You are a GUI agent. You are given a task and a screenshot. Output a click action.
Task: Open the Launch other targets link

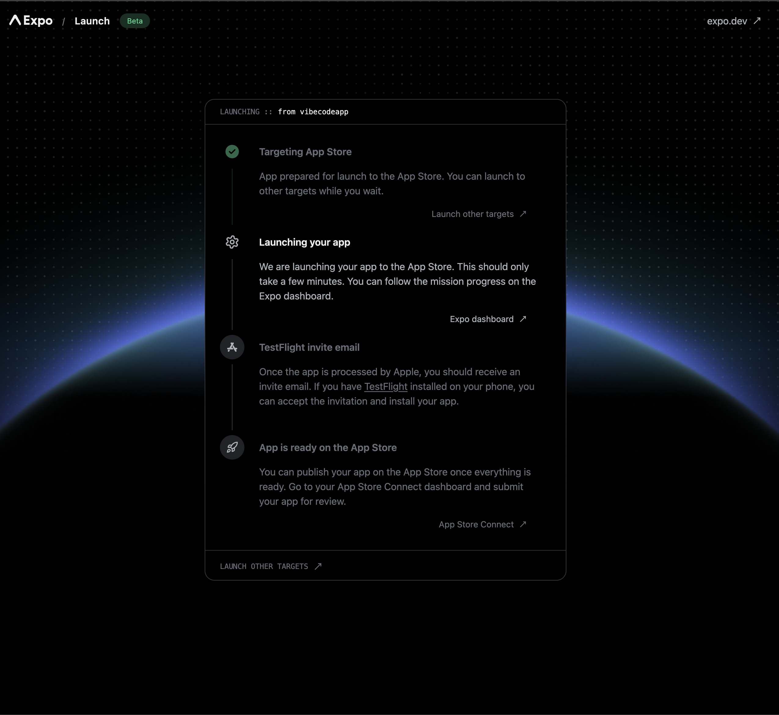[x=472, y=214]
